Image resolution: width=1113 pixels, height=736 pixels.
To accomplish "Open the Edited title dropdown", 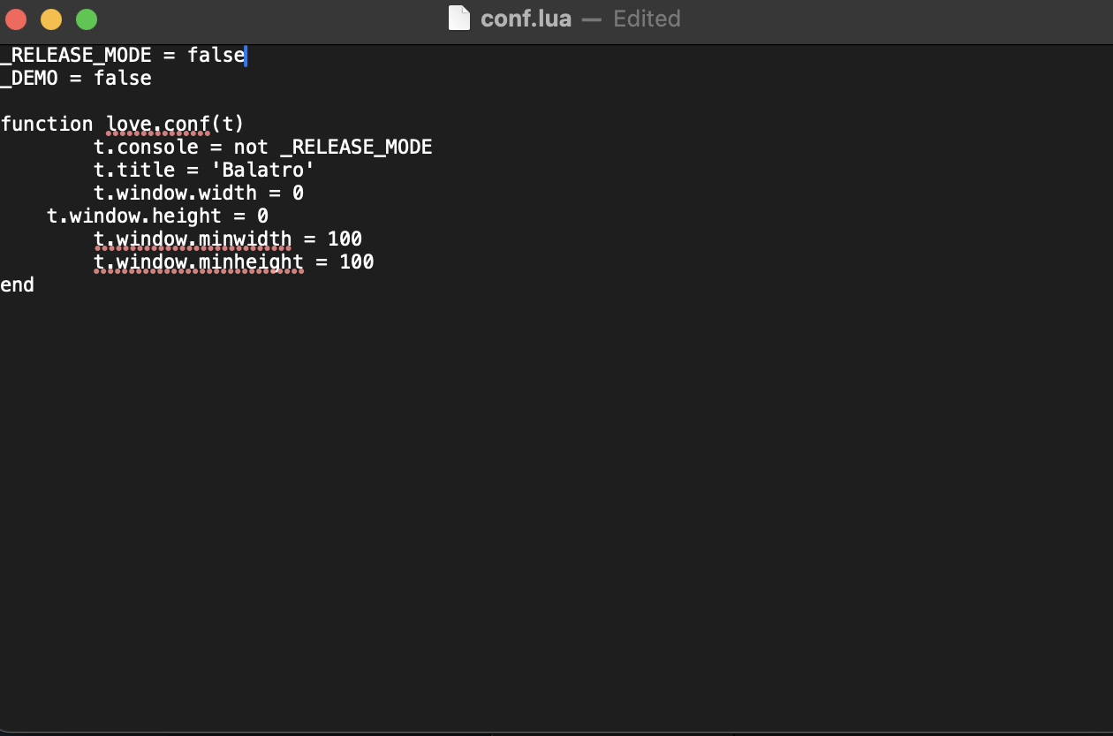I will point(647,19).
